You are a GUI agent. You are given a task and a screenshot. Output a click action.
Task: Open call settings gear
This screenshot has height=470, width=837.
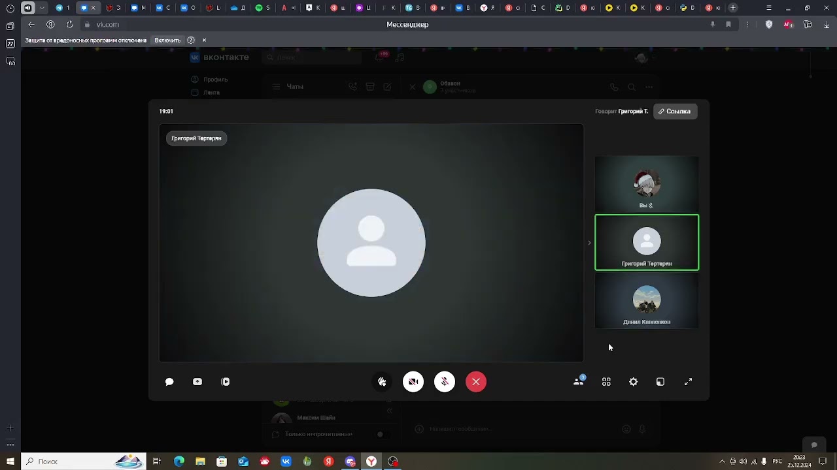633,382
